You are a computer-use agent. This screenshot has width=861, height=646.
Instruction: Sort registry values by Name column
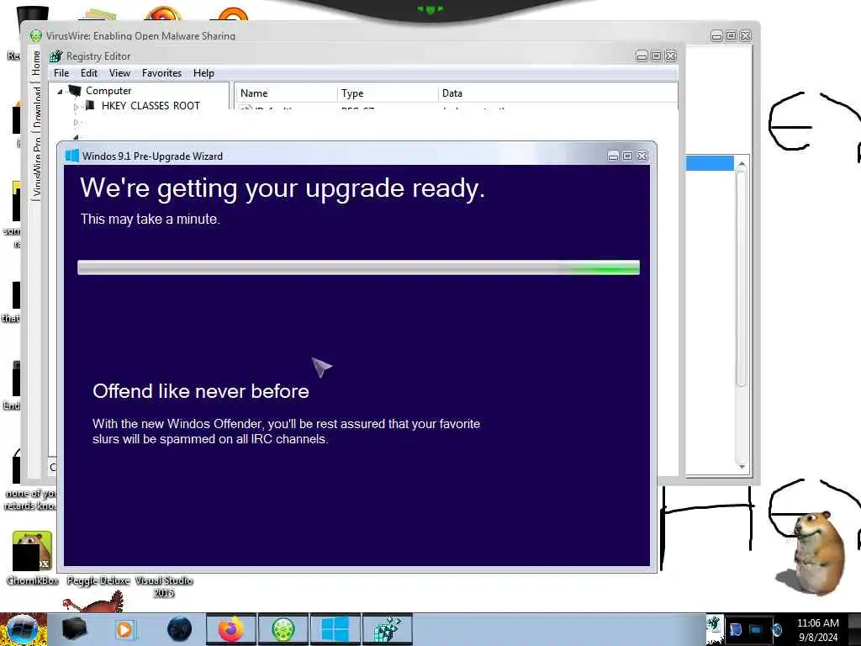tap(286, 93)
